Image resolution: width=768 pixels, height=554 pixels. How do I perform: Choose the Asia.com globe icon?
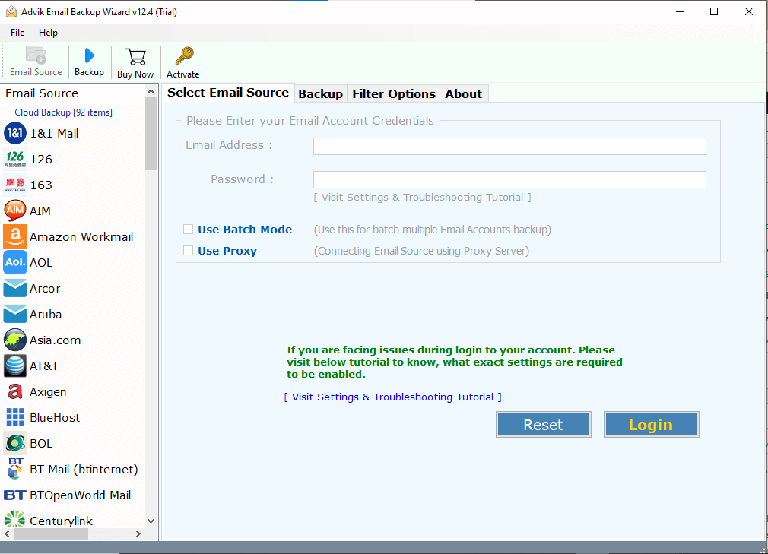(15, 340)
